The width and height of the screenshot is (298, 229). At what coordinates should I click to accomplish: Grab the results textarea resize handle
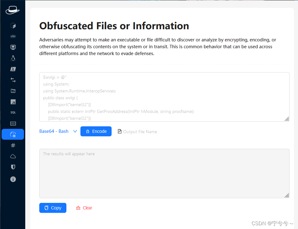tap(287, 195)
